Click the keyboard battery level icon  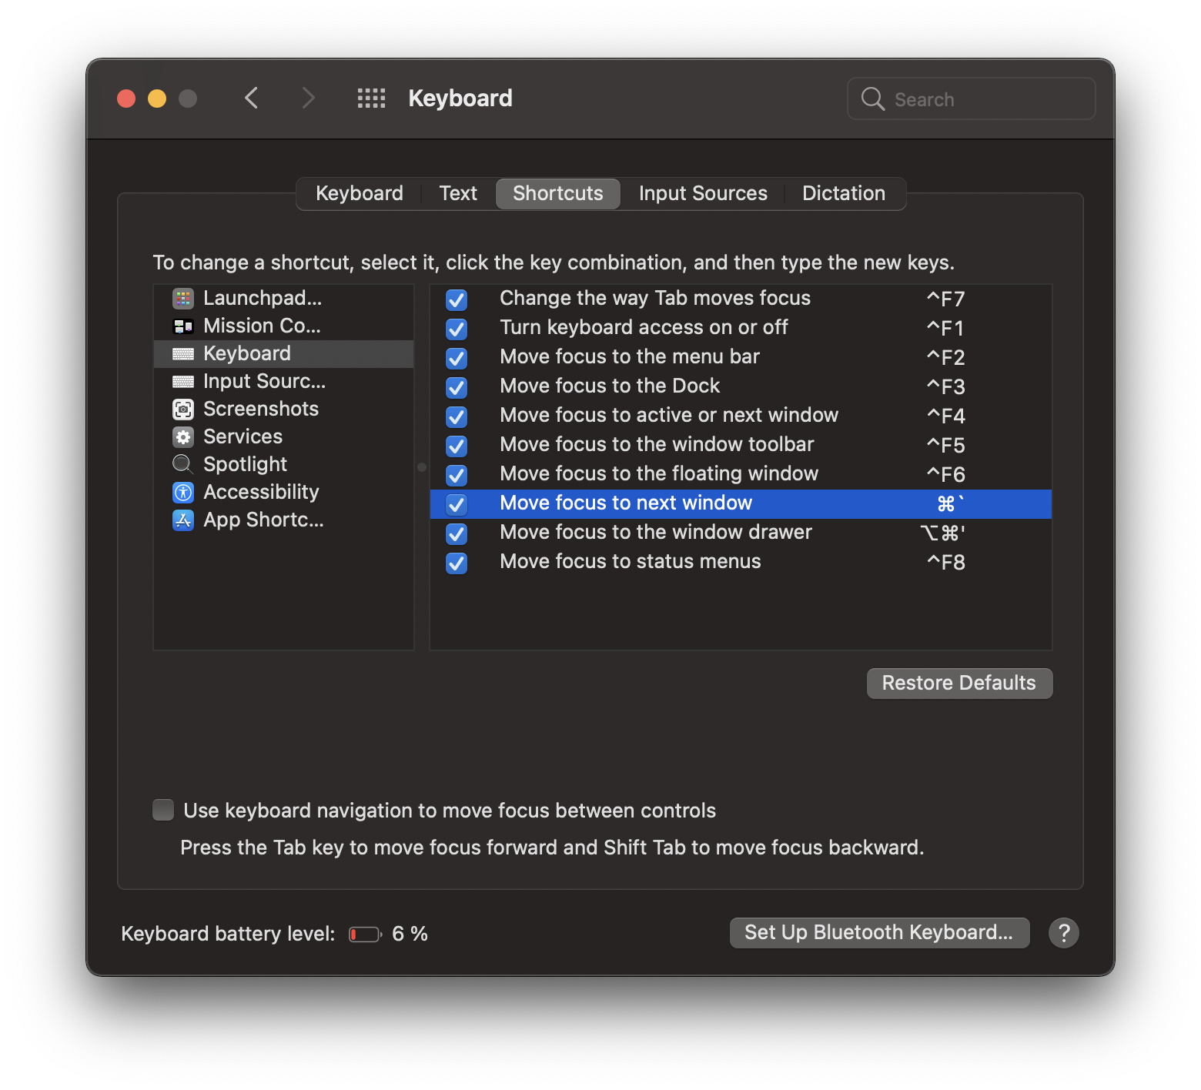(x=366, y=935)
